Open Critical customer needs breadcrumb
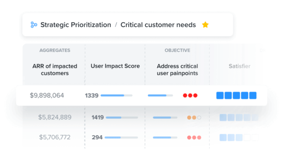Viewport: 283px width, 157px height. coord(158,25)
